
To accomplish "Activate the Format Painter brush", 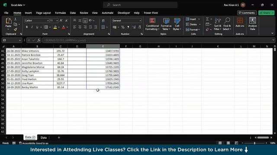I will (16, 29).
